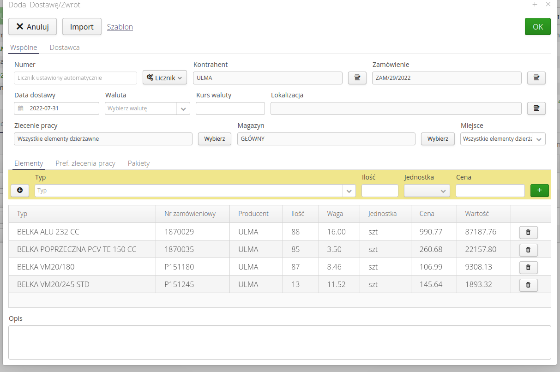Open the Licznik counter dropdown

[164, 78]
